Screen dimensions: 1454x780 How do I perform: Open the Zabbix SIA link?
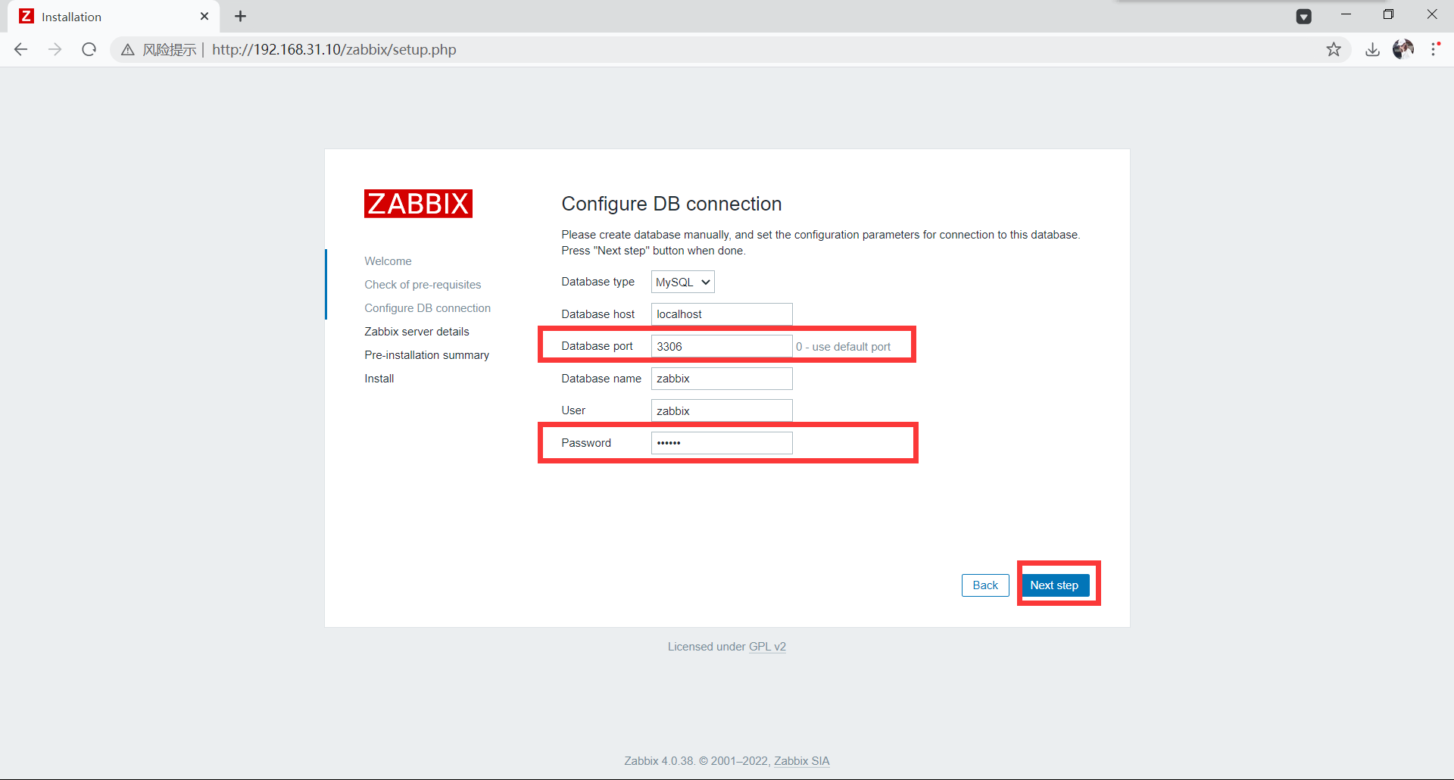click(801, 761)
